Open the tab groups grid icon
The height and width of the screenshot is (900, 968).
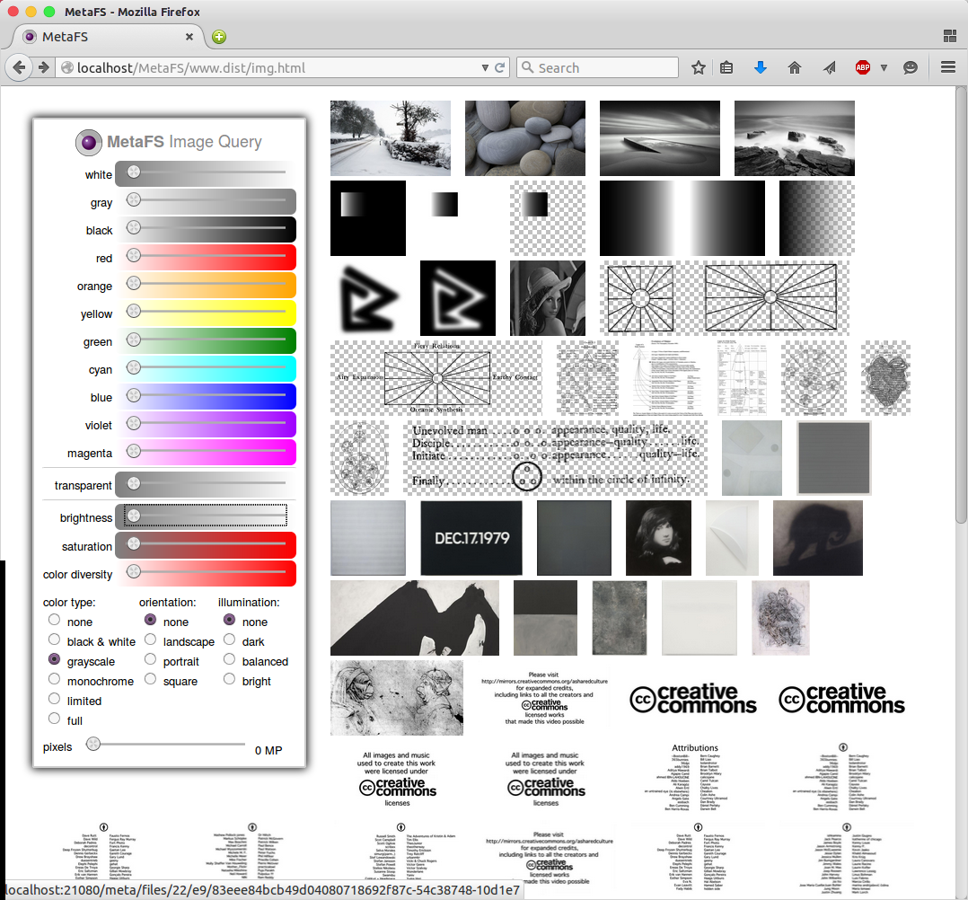point(950,37)
